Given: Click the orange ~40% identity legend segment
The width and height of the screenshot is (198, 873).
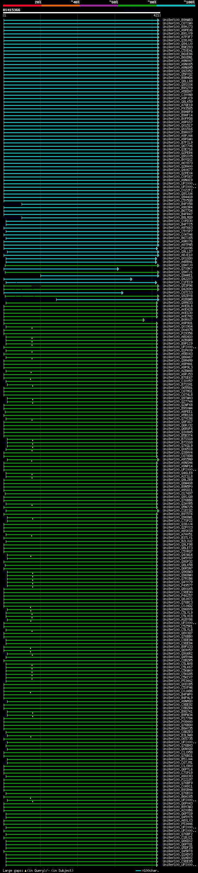Looking at the screenshot, I should coord(61,6).
